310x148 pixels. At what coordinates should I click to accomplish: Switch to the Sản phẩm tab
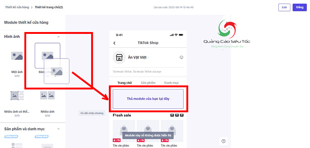tap(148, 83)
